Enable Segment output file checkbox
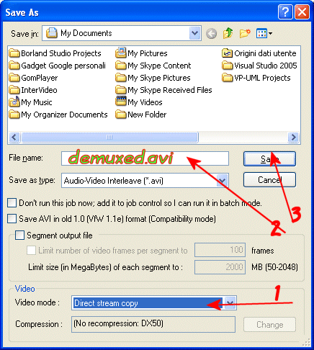Screen dimensions: 314x350 19,235
